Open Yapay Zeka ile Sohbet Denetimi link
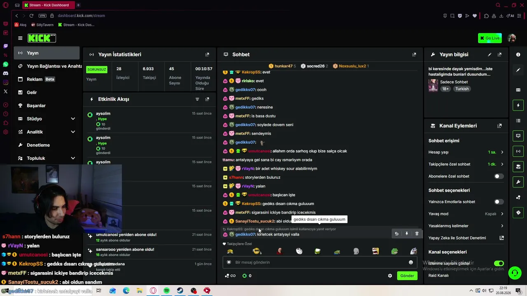 coord(466,238)
